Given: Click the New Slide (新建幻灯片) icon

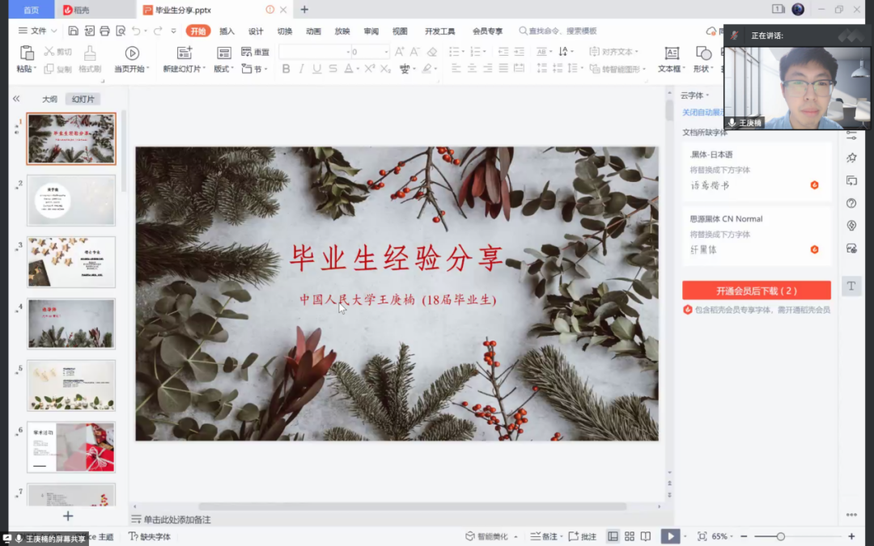Looking at the screenshot, I should [185, 53].
